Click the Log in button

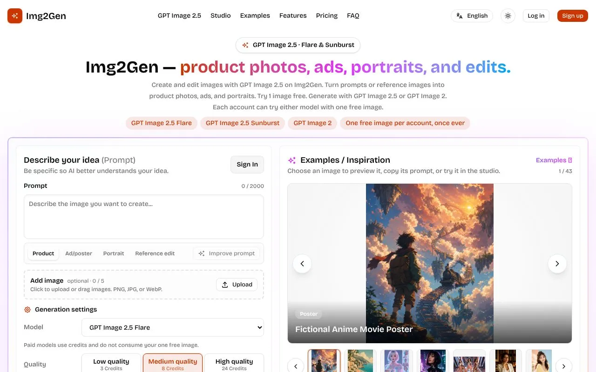pyautogui.click(x=536, y=16)
